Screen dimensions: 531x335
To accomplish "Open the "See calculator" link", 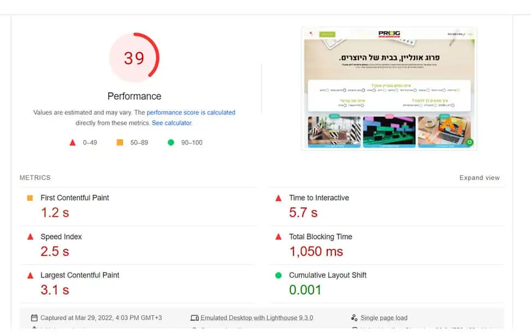I will coord(172,123).
